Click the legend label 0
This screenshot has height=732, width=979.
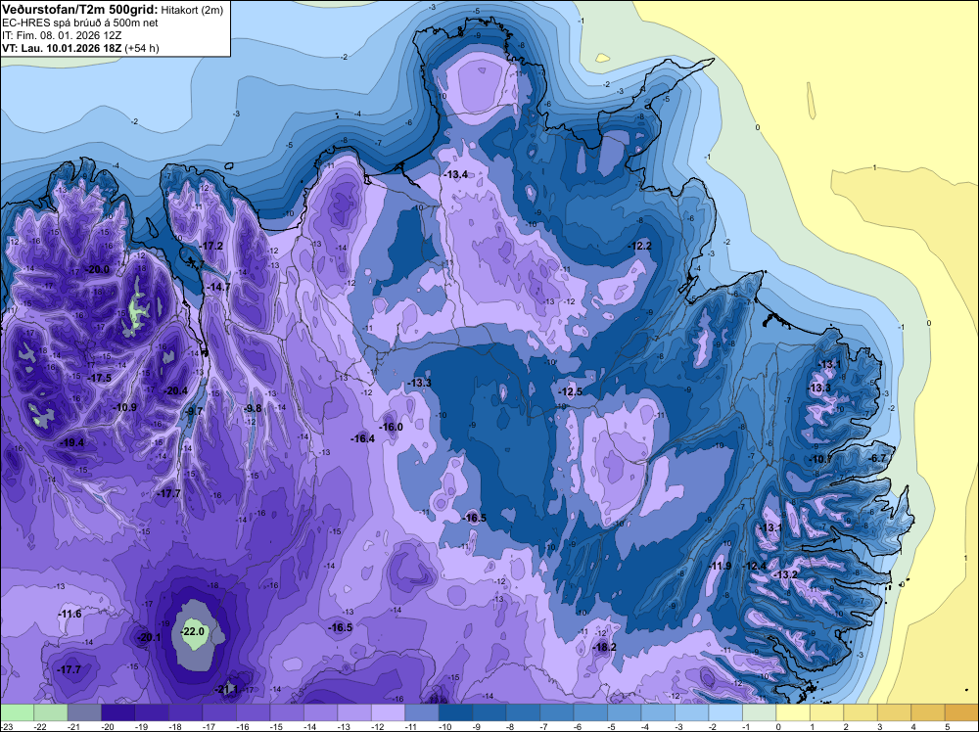777,726
